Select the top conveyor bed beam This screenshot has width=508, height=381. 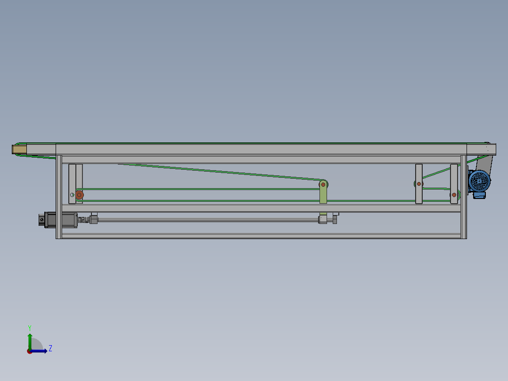261,149
